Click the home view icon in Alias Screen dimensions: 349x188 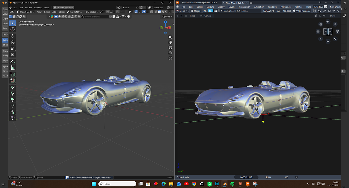coord(321,24)
